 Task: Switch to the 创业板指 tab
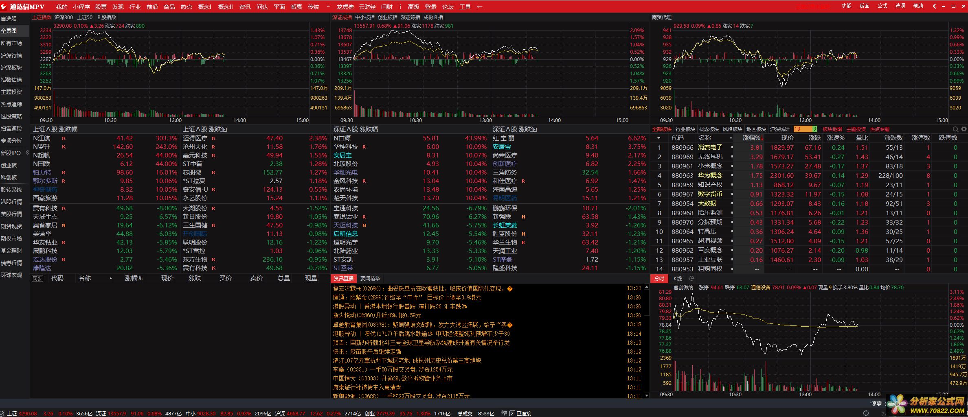388,17
